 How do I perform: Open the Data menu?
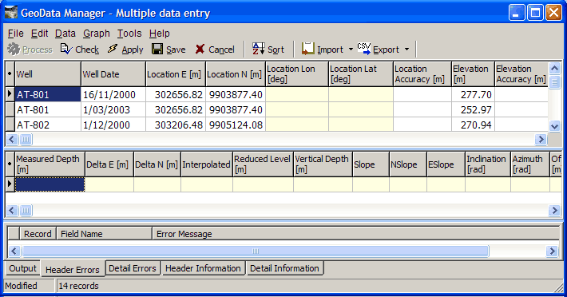(x=65, y=34)
